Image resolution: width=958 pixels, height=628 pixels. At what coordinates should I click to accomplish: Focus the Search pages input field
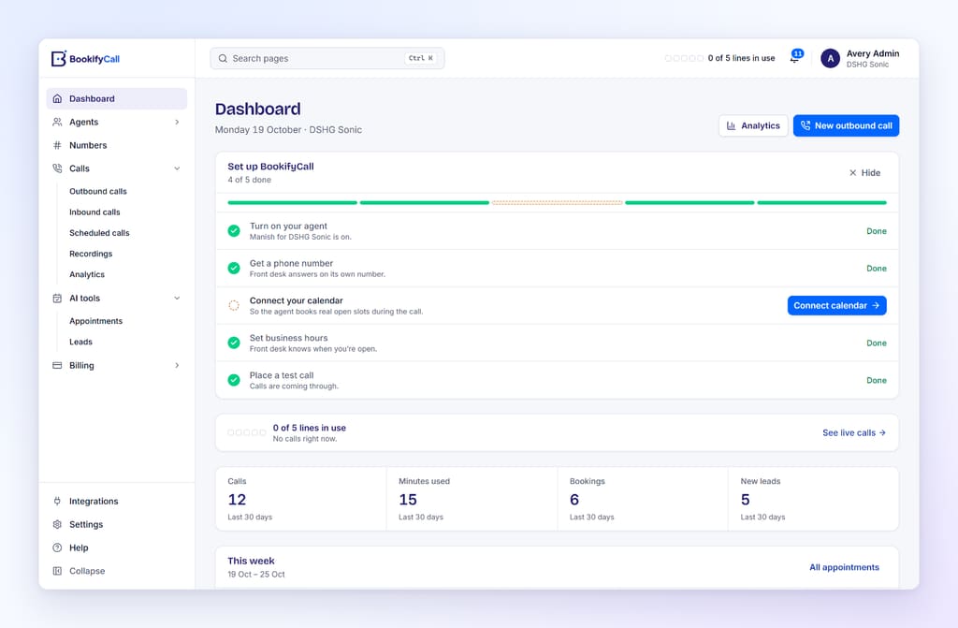click(x=327, y=59)
